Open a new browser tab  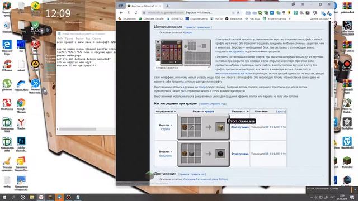[x=167, y=6]
